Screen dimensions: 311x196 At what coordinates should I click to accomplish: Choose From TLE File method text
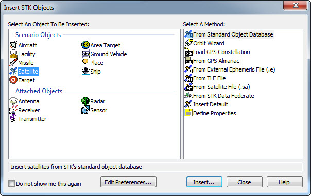coord(210,78)
